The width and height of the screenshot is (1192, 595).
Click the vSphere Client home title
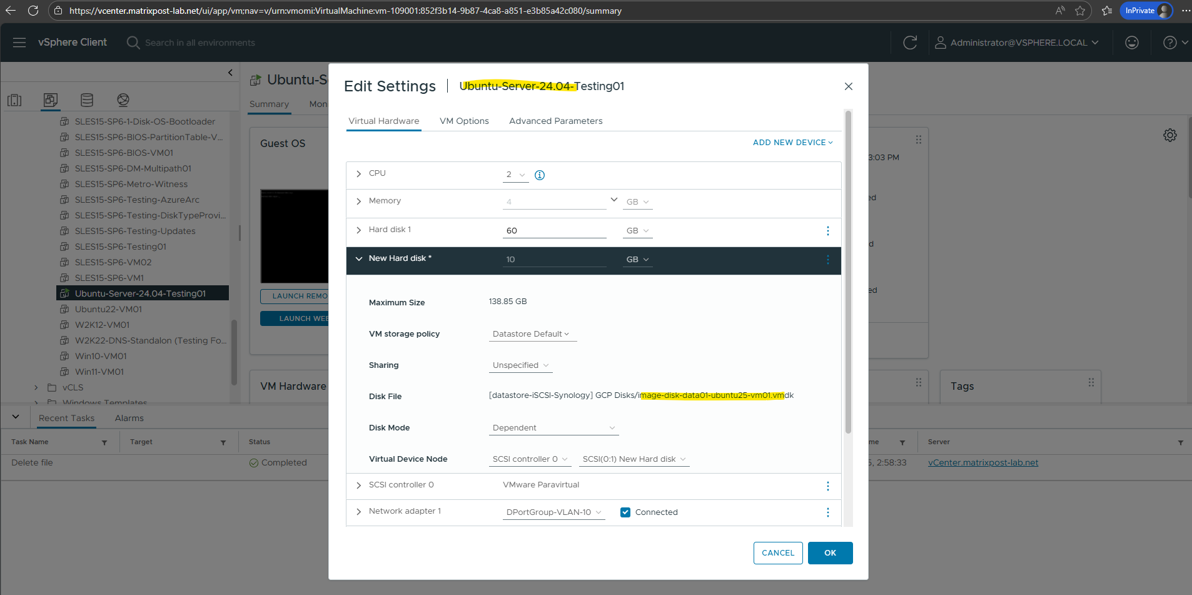pyautogui.click(x=73, y=43)
